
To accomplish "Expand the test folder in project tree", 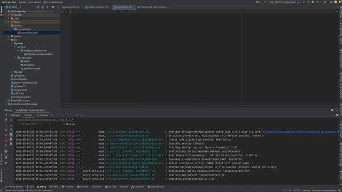I will tap(12, 72).
